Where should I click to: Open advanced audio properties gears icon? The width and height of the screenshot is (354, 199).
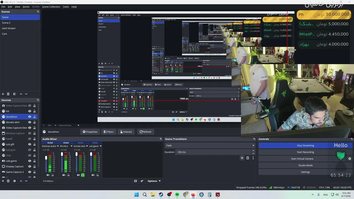click(x=142, y=181)
